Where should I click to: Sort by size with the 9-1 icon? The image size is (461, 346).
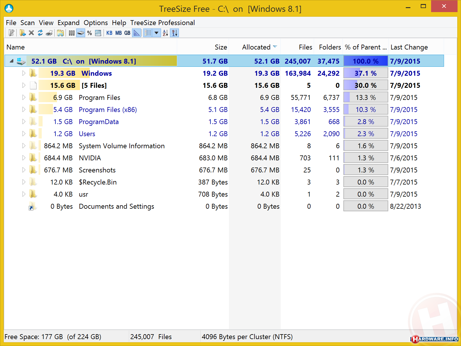(x=175, y=33)
